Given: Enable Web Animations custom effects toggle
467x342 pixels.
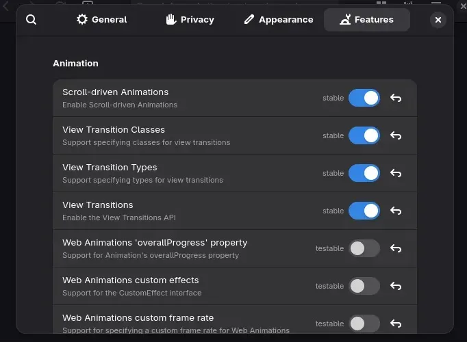Looking at the screenshot, I should (364, 286).
